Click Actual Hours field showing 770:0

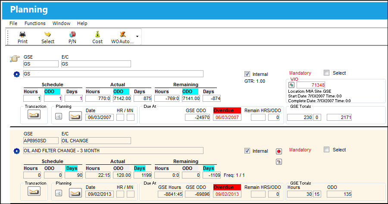[x=98, y=98]
